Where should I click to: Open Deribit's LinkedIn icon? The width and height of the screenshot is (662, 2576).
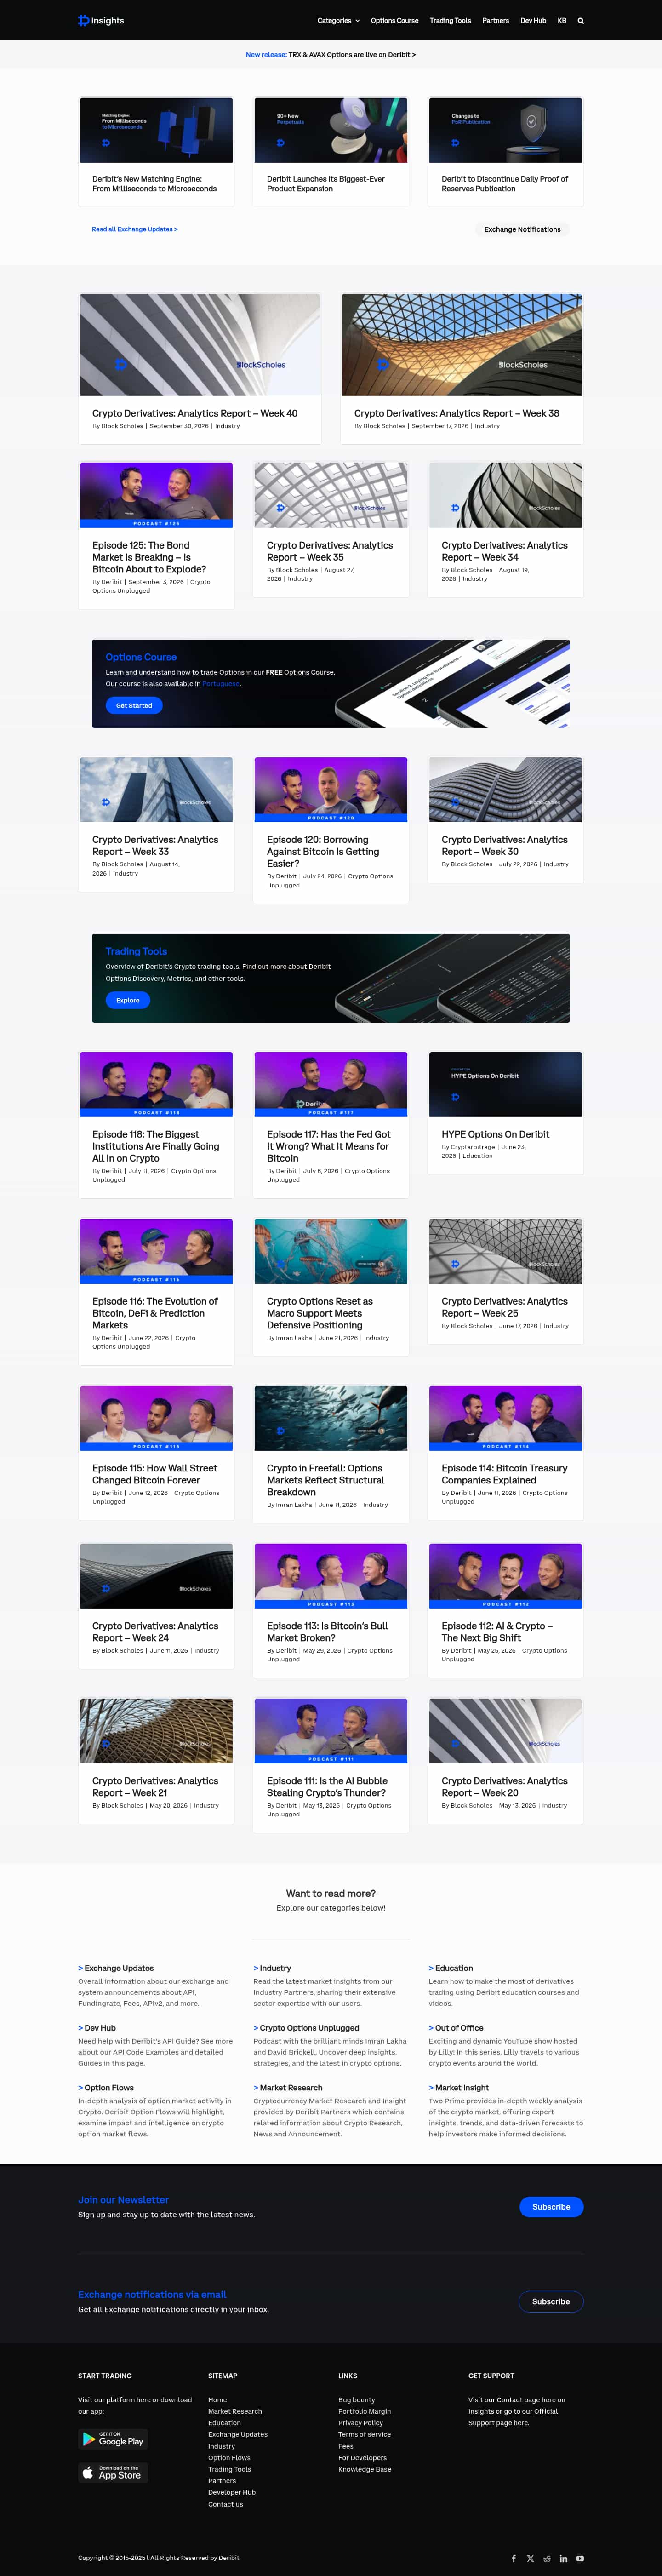point(563,2558)
